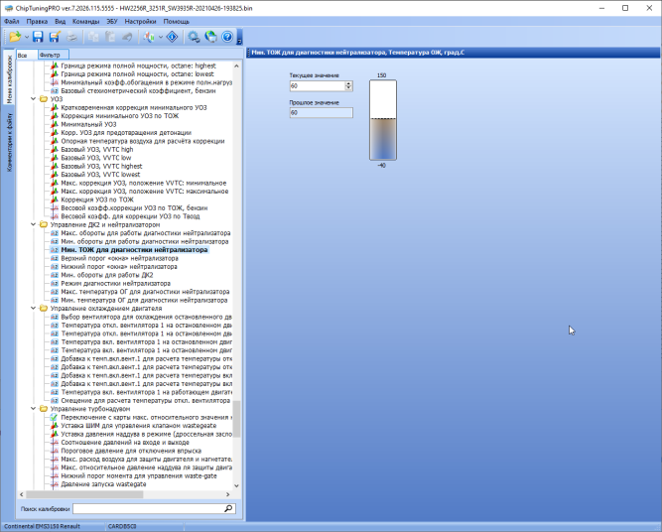The height and width of the screenshot is (532, 662).
Task: Click the printer icon in the toolbar
Action: click(71, 37)
